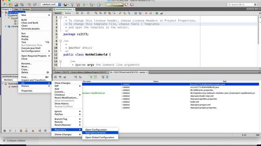Open the Output CS2173 tab

pos(81,72)
